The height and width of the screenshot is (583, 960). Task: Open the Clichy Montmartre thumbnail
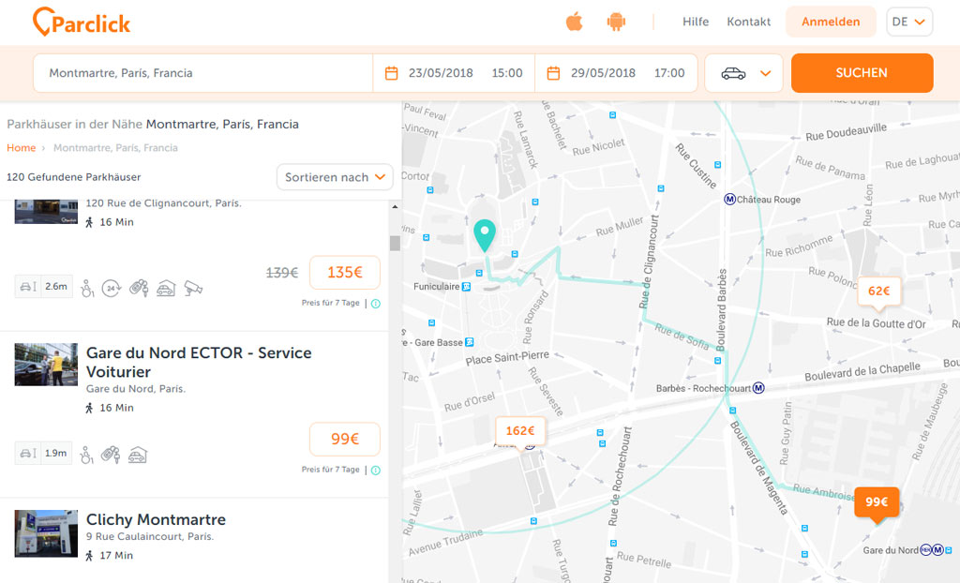(x=46, y=532)
